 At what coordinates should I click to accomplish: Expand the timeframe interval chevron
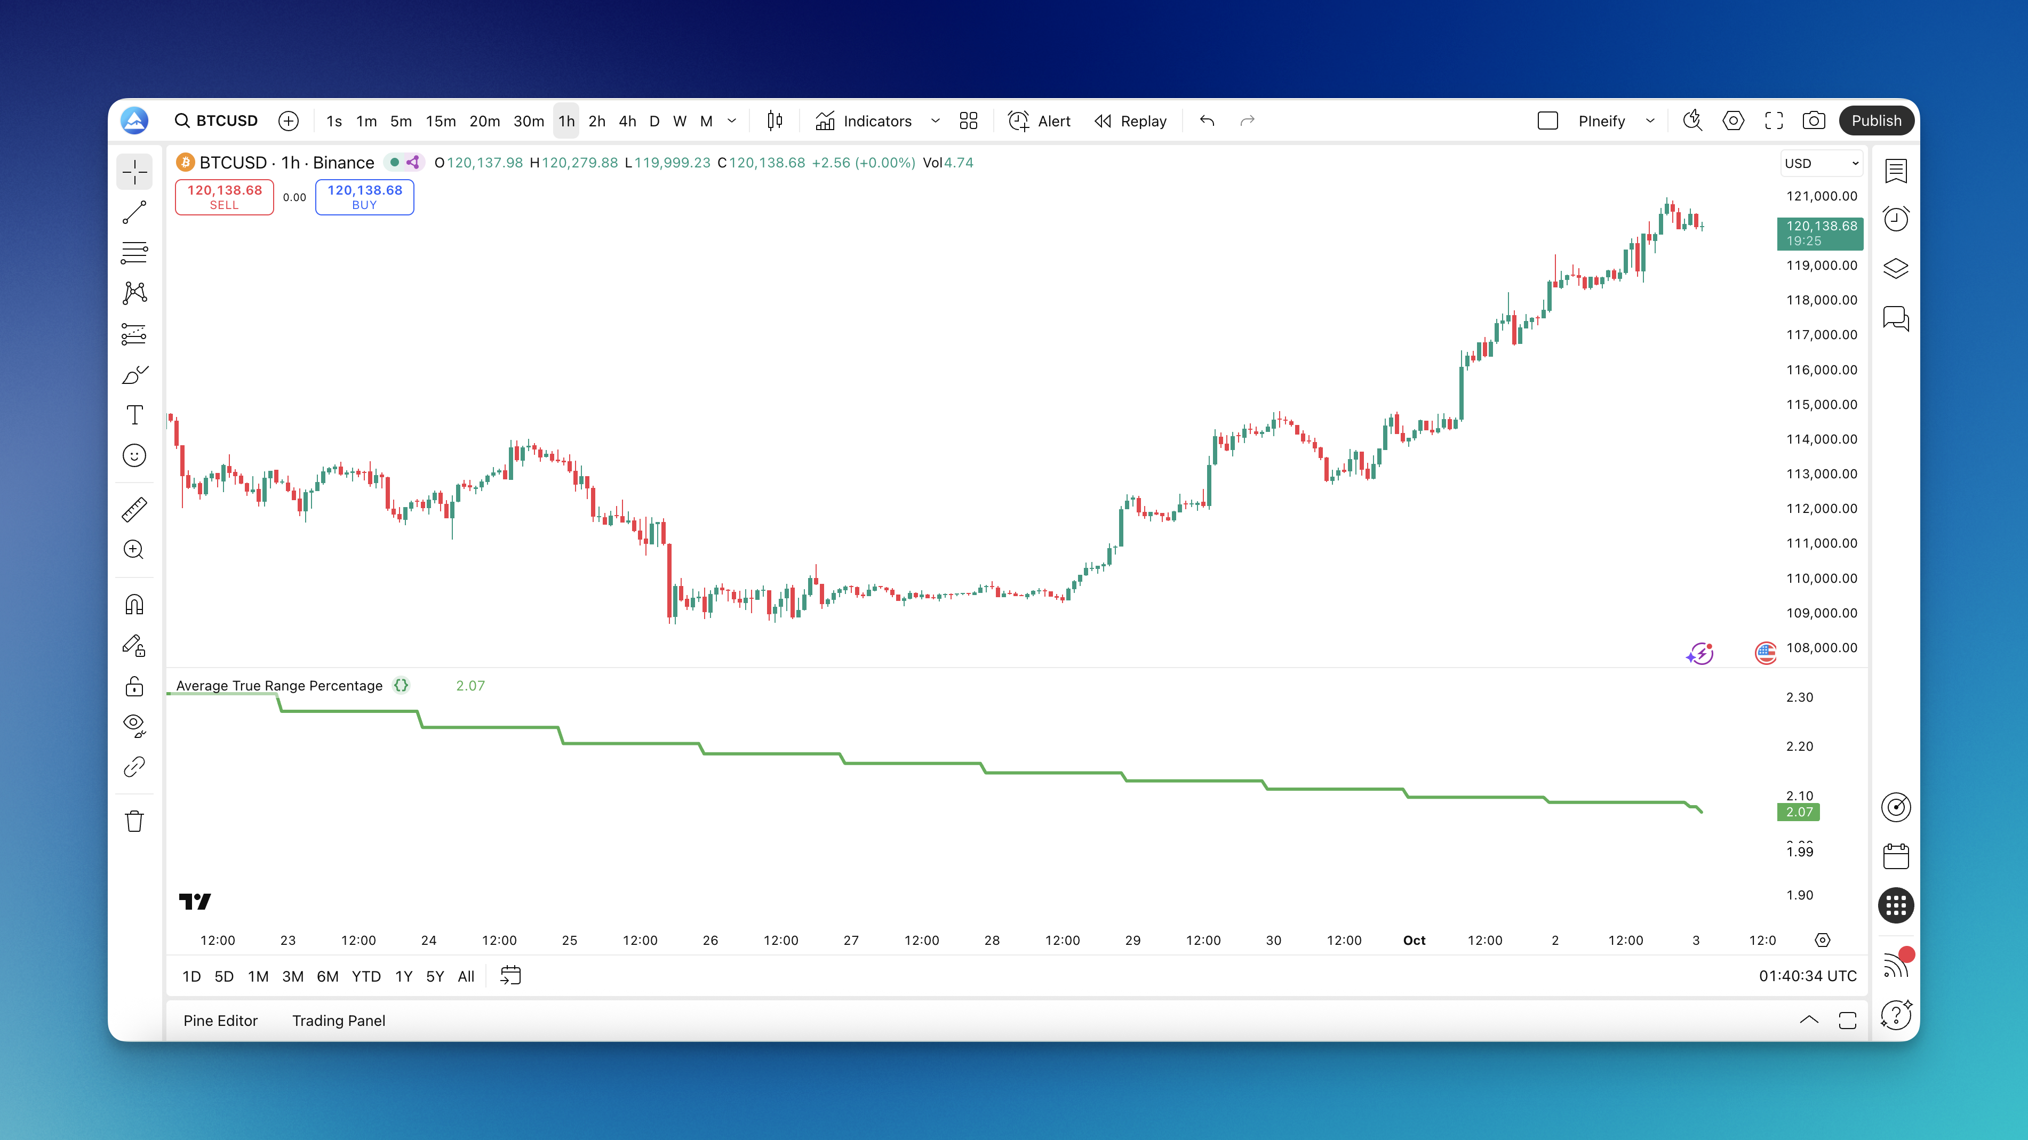point(731,121)
